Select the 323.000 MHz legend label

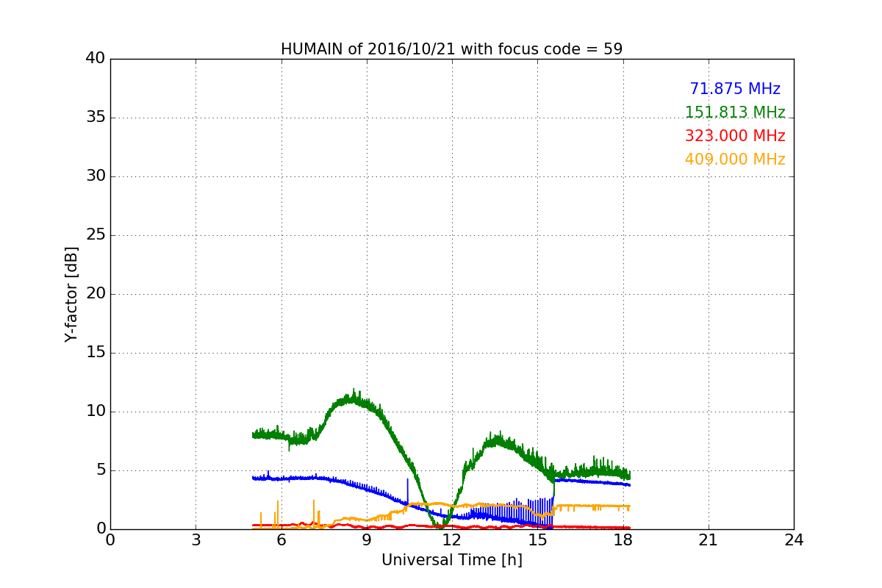[x=735, y=136]
